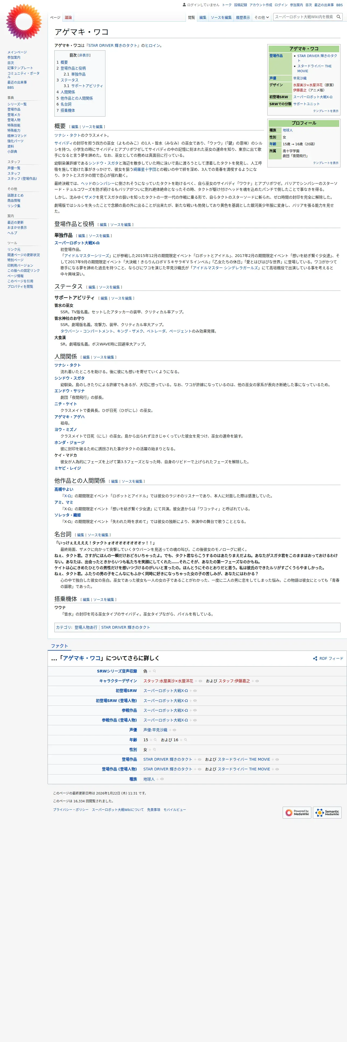The height and width of the screenshot is (1042, 347).
Task: Open the 高槻やよい link
Action: tap(64, 489)
